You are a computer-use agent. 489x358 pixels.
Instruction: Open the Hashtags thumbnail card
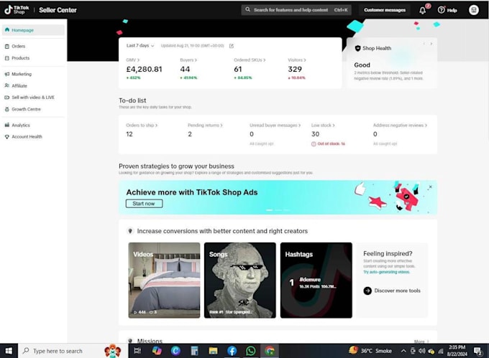(316, 281)
